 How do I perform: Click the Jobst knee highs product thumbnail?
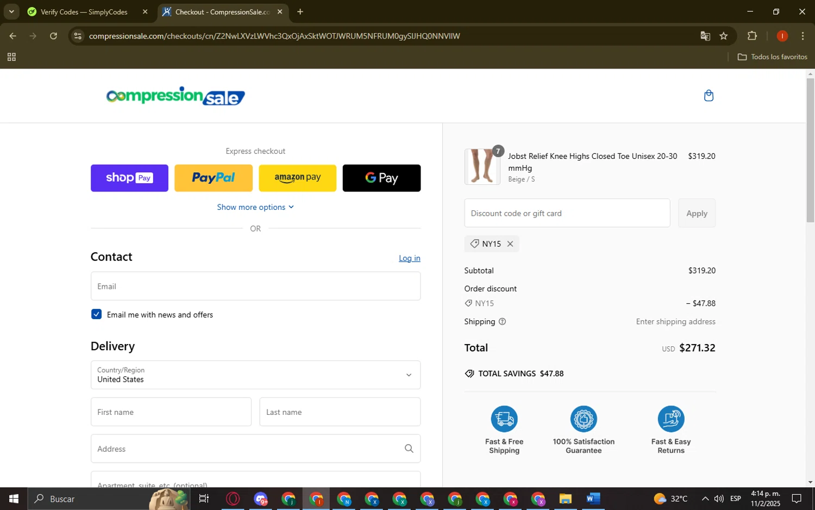482,166
